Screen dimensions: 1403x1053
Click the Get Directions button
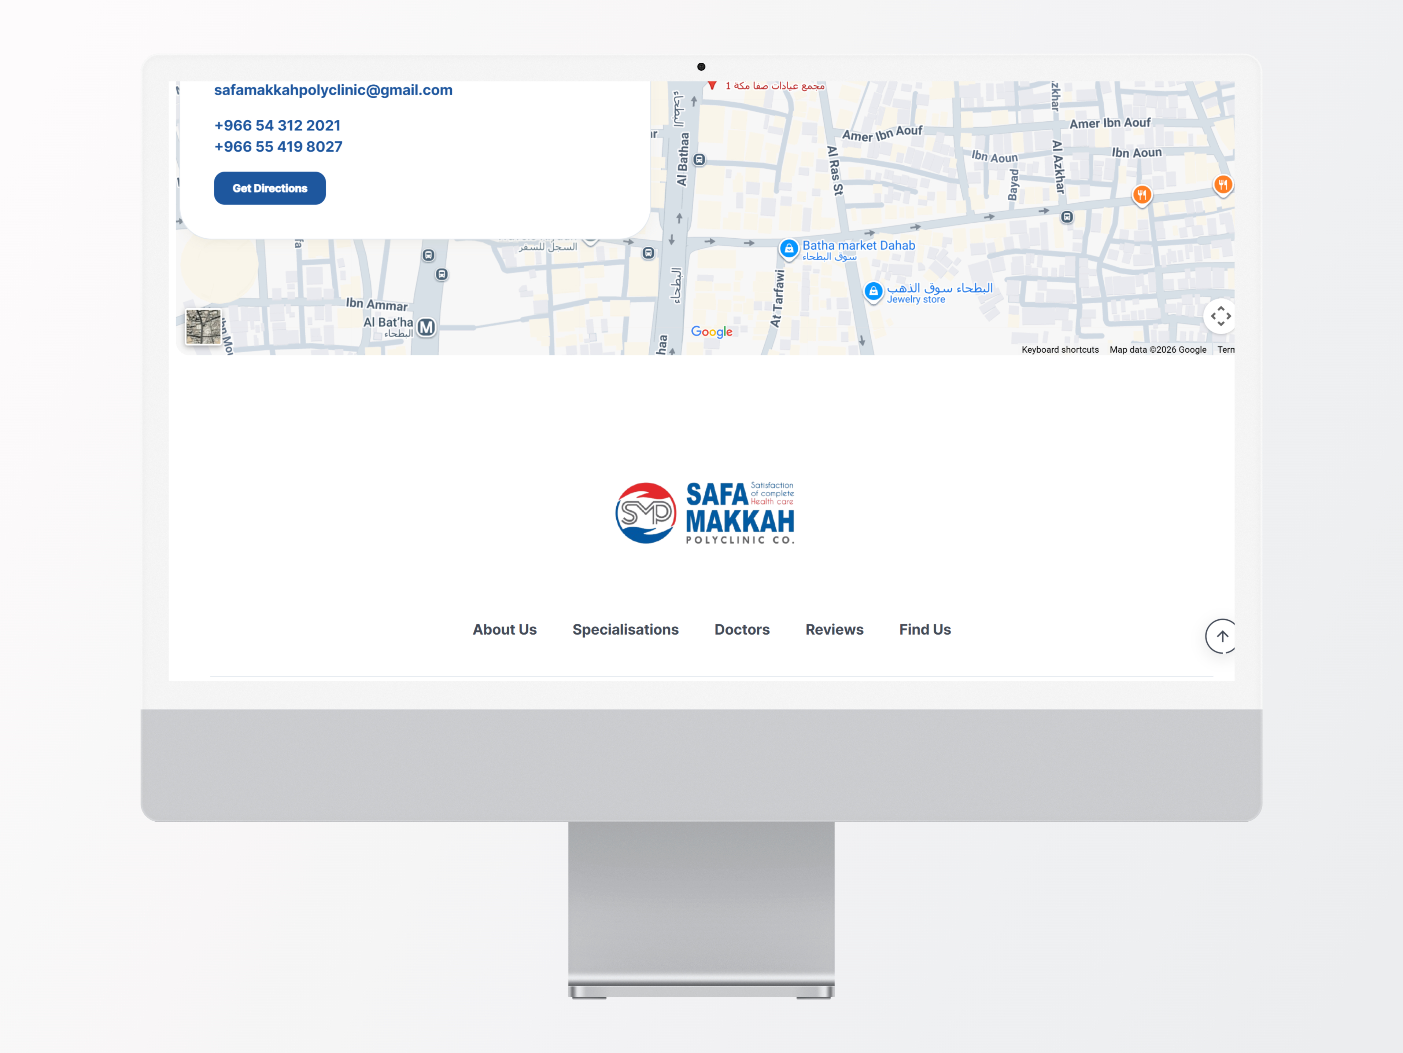(x=270, y=188)
